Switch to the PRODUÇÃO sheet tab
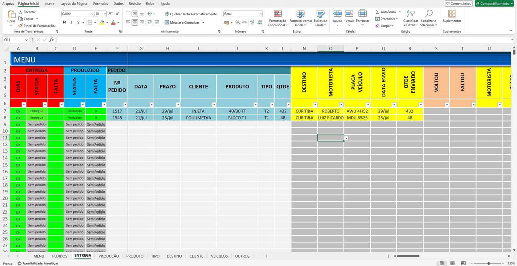This screenshot has width=517, height=266. pos(109,256)
